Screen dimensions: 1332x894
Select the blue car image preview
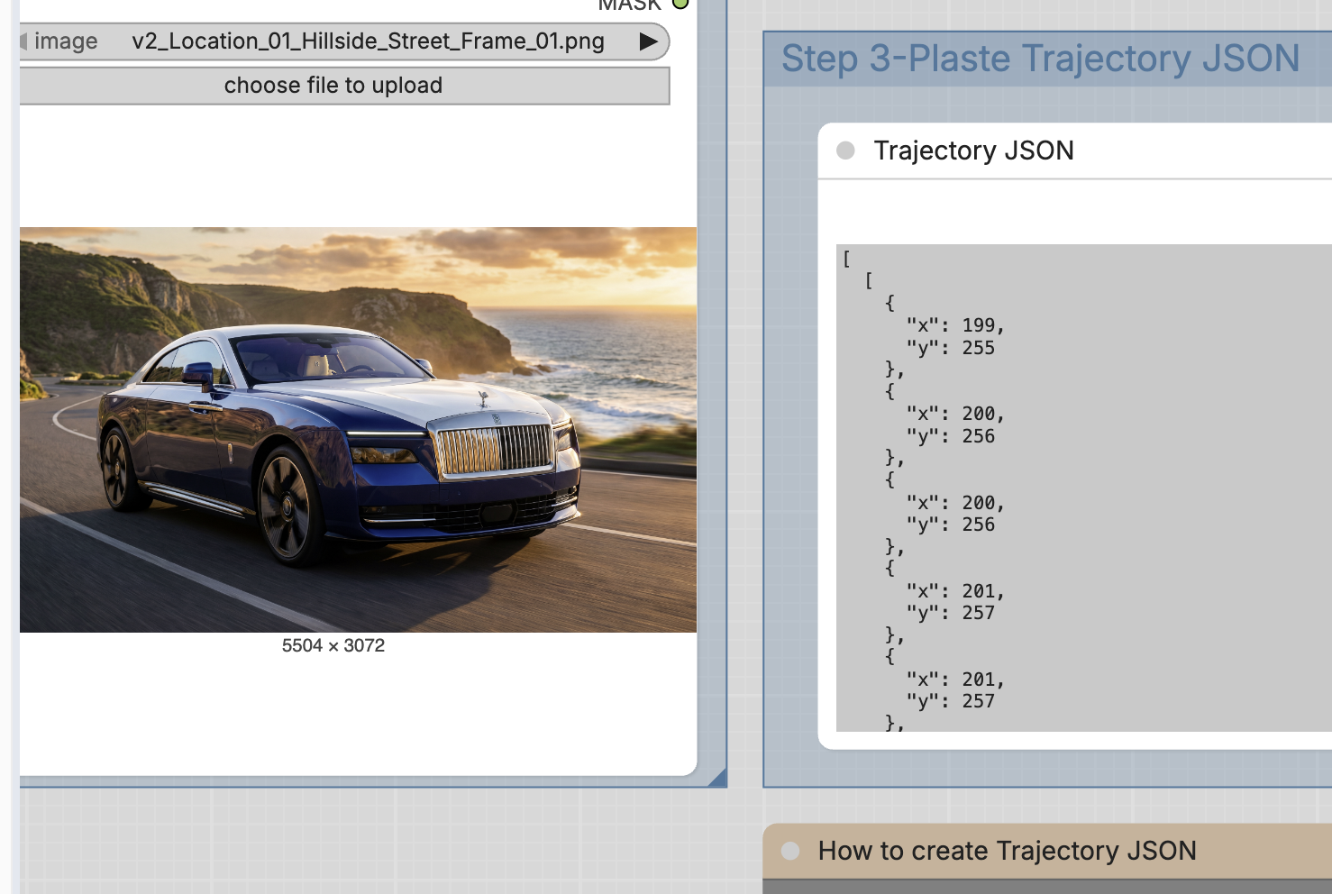tap(358, 430)
